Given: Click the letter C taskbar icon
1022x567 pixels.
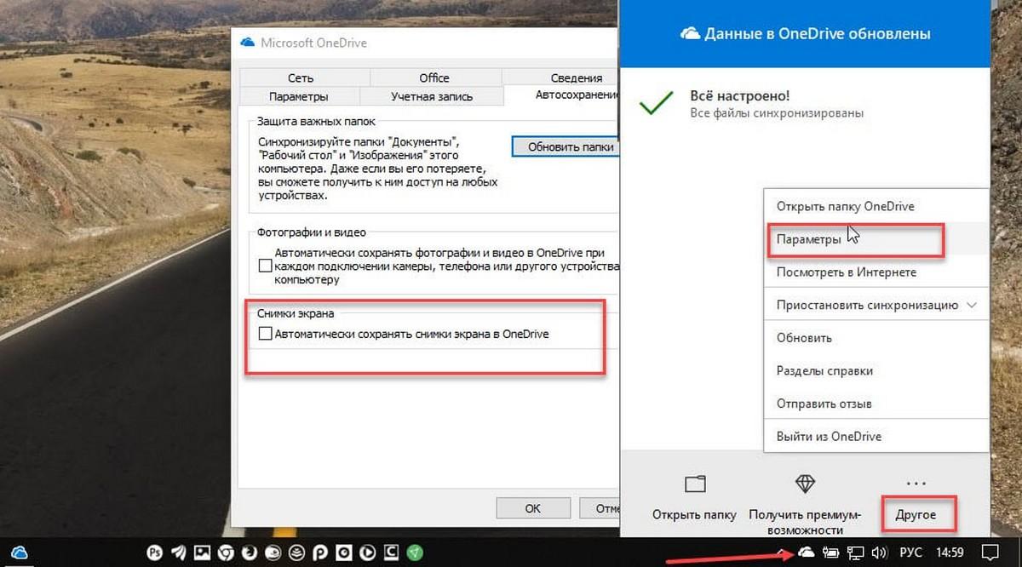Looking at the screenshot, I should (391, 553).
